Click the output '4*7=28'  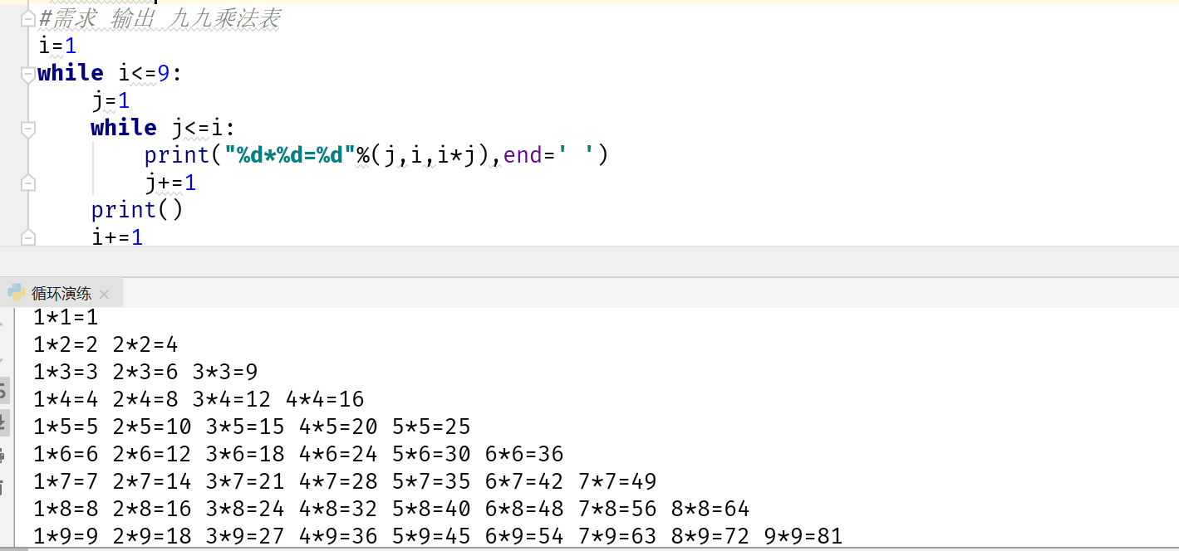(338, 481)
